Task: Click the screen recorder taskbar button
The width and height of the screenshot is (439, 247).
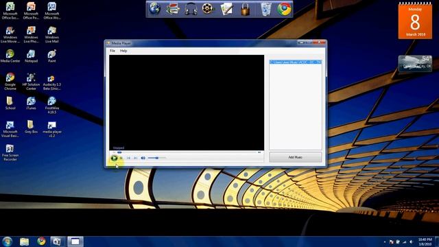Action: [58, 242]
